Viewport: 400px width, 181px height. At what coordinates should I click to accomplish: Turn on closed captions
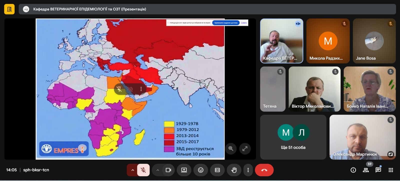(217, 170)
